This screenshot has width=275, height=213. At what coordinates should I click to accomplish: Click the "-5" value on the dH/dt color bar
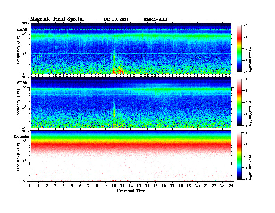245,25
